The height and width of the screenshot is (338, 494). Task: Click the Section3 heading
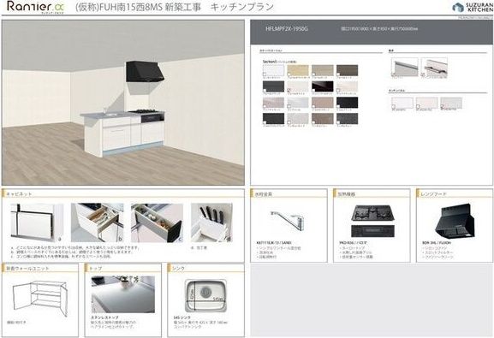270,62
